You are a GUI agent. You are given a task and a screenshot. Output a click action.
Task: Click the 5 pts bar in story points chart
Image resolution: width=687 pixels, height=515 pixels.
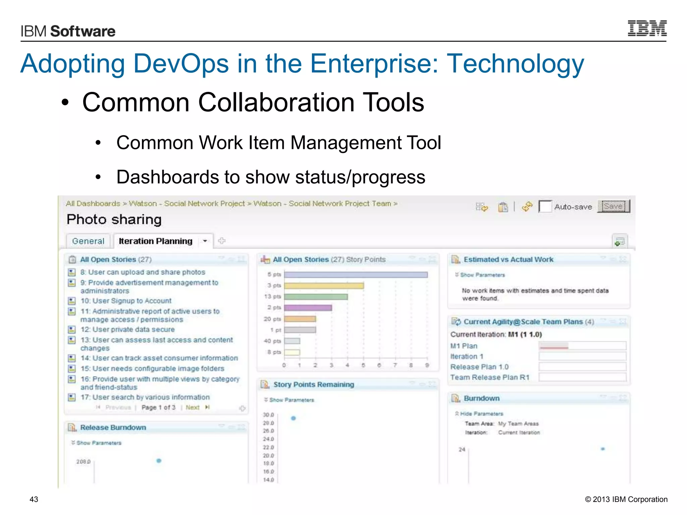tap(356, 275)
